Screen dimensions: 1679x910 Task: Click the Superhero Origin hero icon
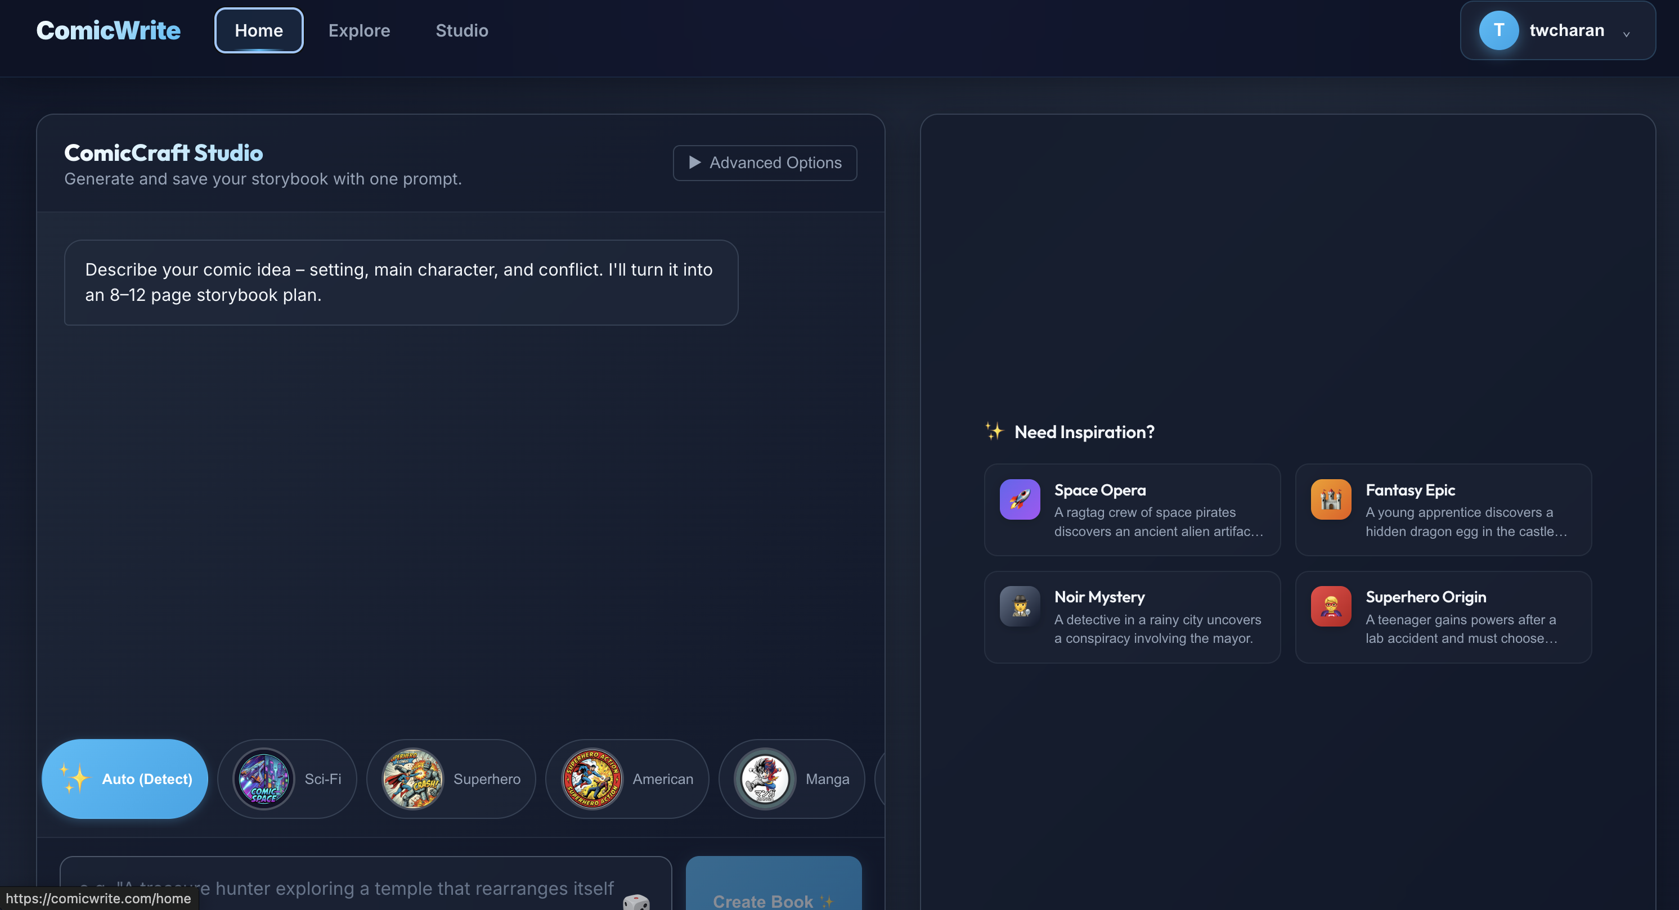tap(1330, 606)
